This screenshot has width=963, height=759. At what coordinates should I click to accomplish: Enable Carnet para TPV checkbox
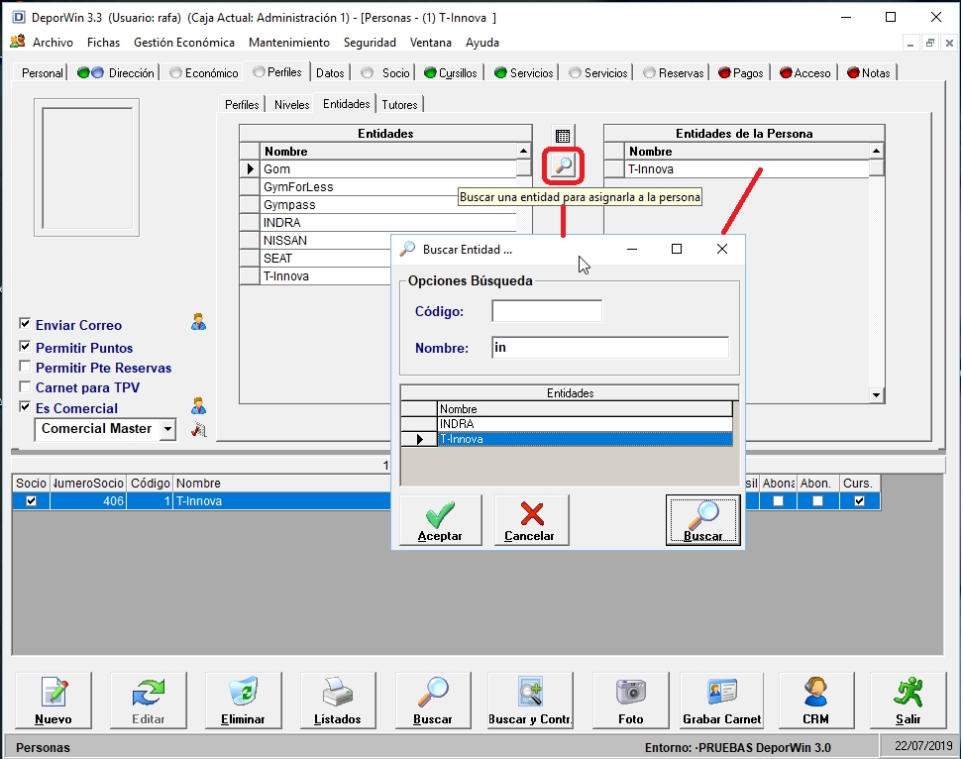pyautogui.click(x=25, y=386)
